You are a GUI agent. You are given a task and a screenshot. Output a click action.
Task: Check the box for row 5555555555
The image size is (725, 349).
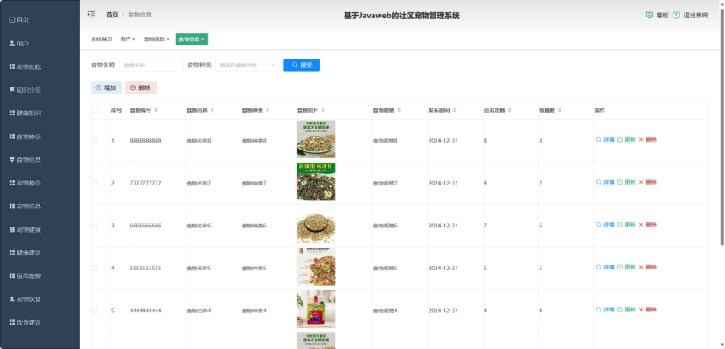[94, 269]
